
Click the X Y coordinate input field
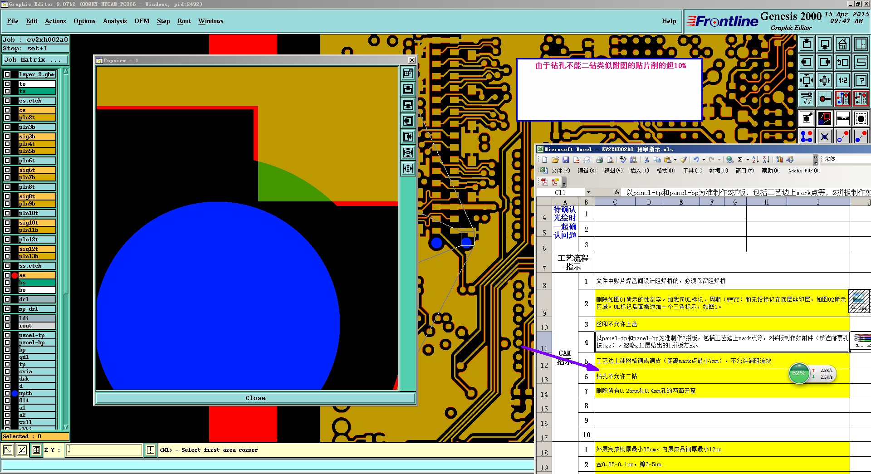[x=104, y=450]
